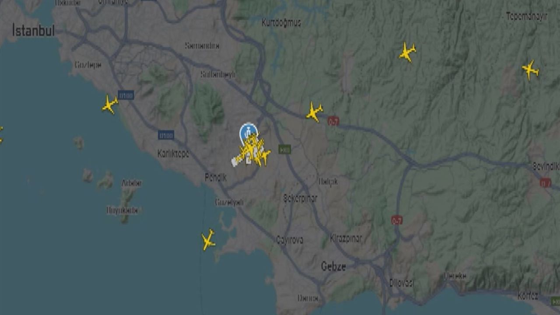Click the D100 road shield near Göztepe
The image size is (560, 315).
[126, 95]
